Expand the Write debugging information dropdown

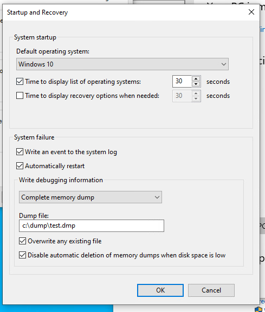[x=91, y=197]
